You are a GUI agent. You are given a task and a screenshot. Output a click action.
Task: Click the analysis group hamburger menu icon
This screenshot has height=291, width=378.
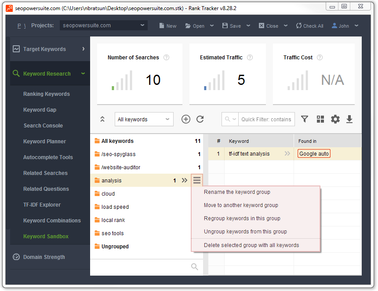click(x=197, y=180)
